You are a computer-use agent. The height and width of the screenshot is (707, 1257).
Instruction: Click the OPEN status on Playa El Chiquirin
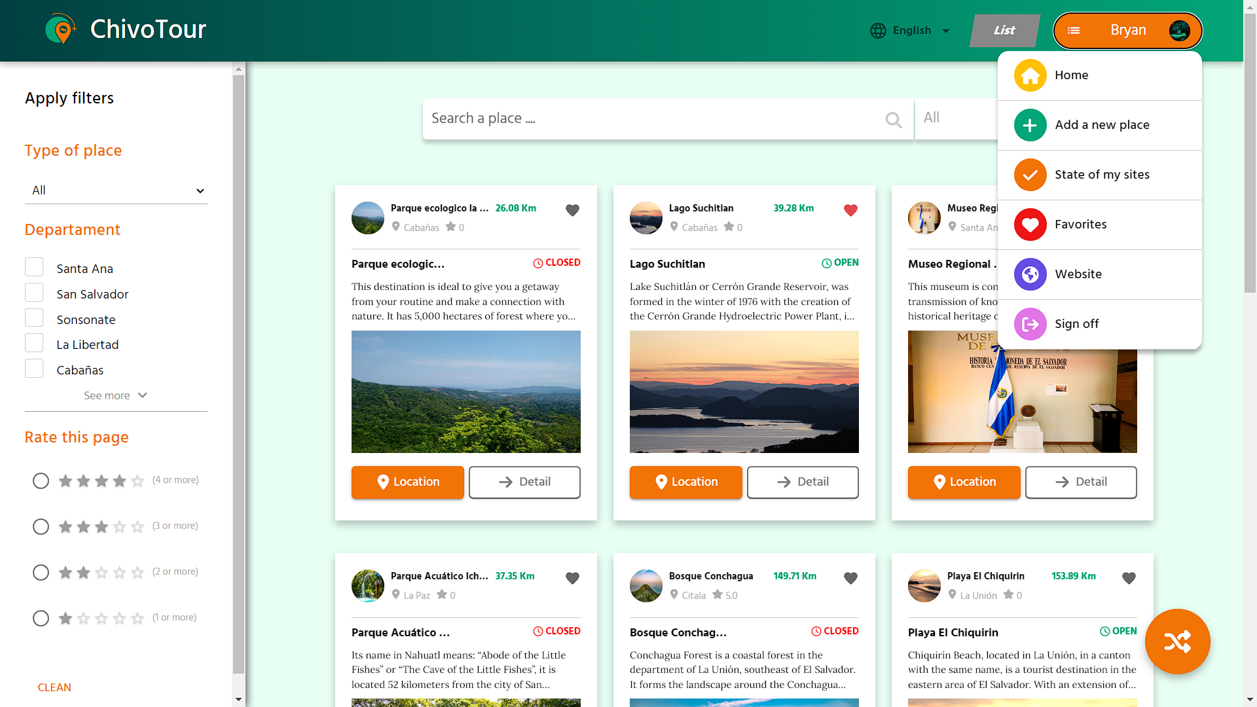point(1118,631)
